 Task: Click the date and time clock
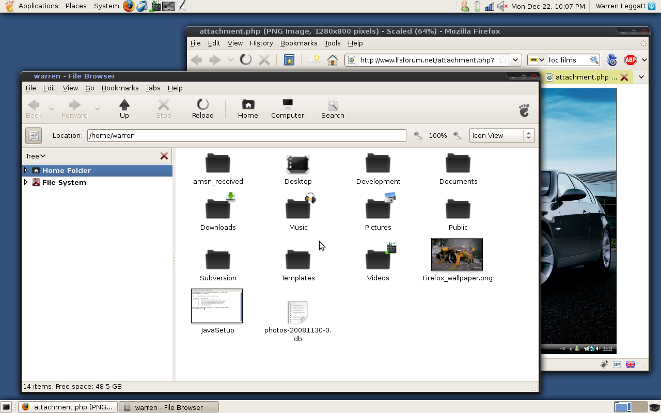click(548, 6)
